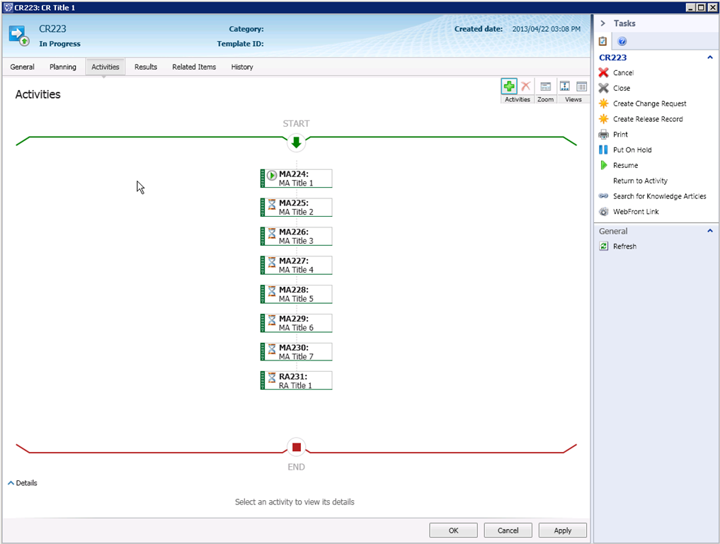Viewport: 720px width, 544px height.
Task: Select the list view icon under Views
Action: point(581,86)
